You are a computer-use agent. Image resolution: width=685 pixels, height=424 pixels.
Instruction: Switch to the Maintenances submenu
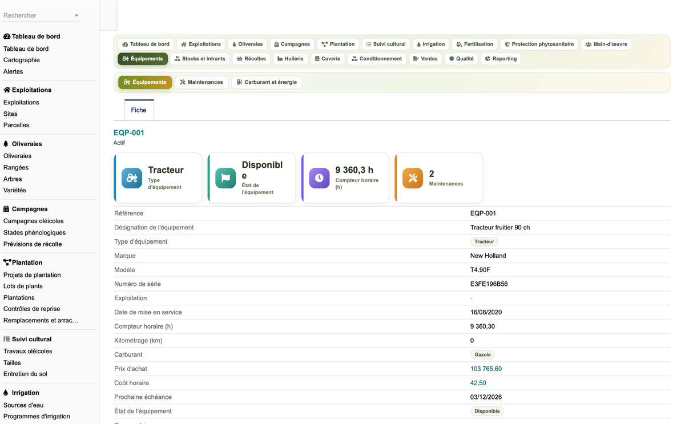click(202, 82)
